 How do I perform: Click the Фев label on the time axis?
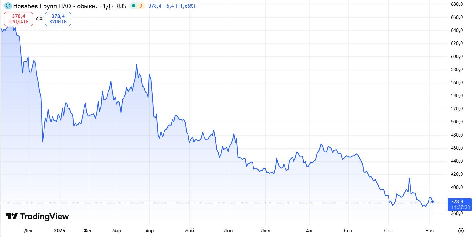click(x=88, y=231)
